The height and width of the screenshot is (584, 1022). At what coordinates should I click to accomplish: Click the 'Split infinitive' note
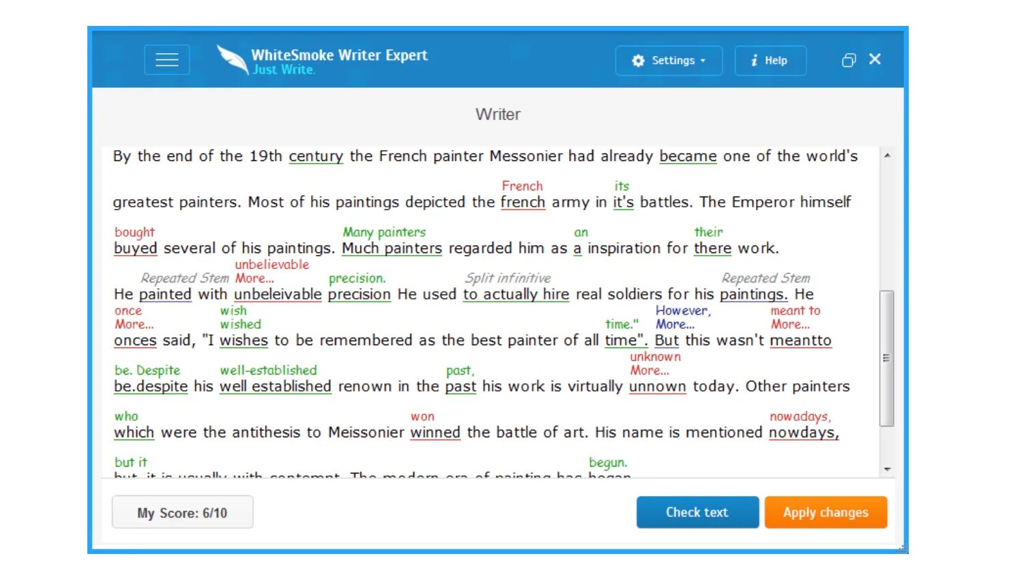coord(508,278)
